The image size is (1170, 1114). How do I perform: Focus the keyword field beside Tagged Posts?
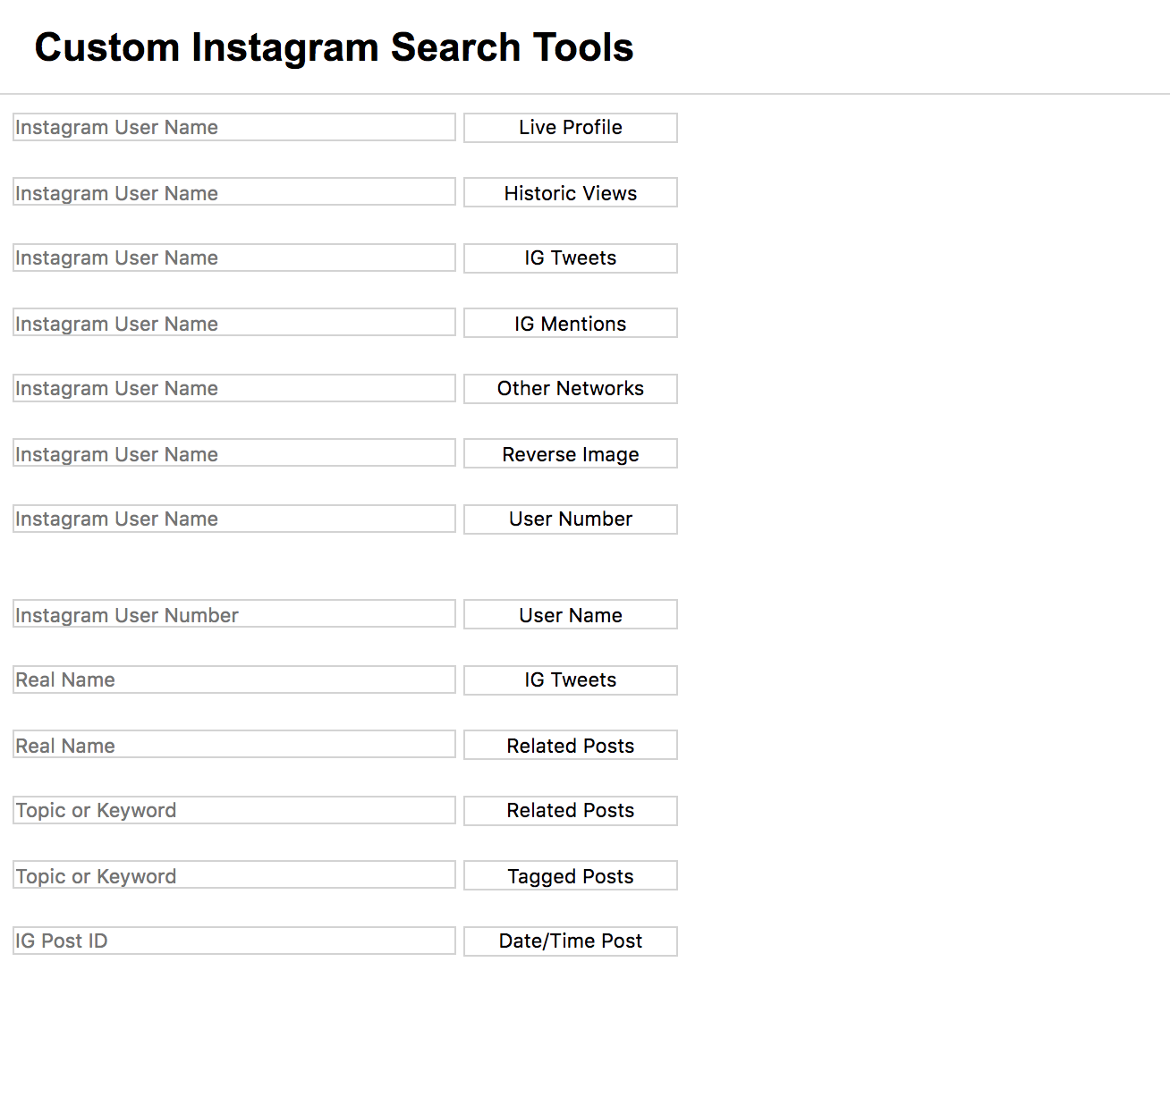coord(234,876)
